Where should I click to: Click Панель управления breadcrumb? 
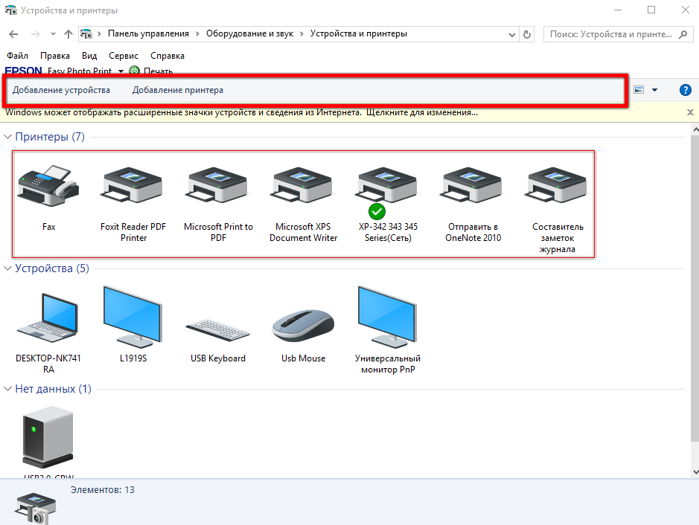pyautogui.click(x=148, y=34)
